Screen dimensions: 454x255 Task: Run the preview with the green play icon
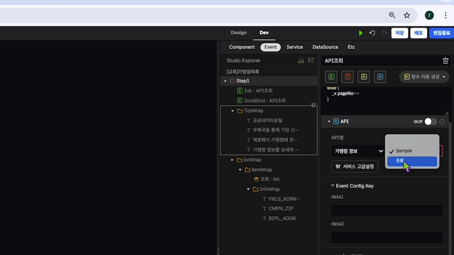tap(360, 33)
